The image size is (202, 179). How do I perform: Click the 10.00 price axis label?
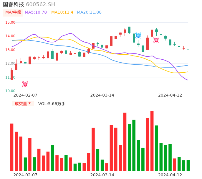click(x=10, y=91)
